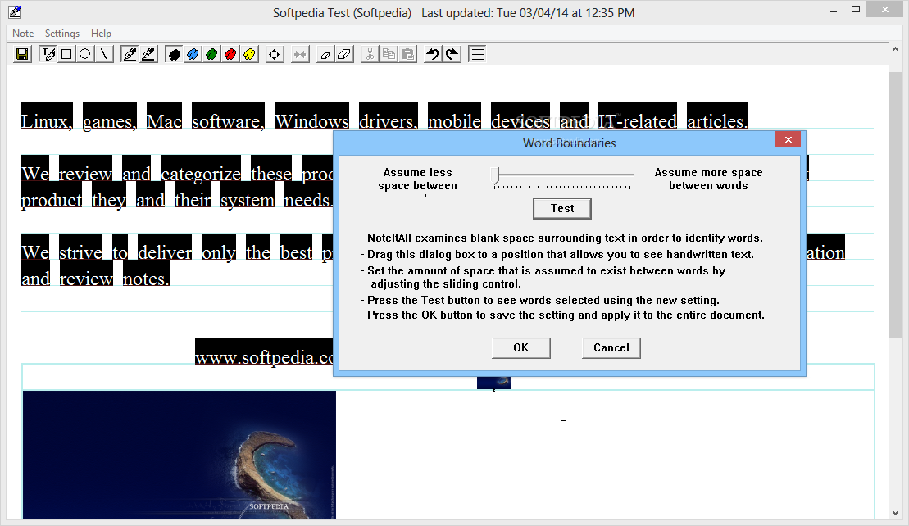Image resolution: width=909 pixels, height=526 pixels.
Task: Click the scissors cut icon
Action: [x=370, y=54]
